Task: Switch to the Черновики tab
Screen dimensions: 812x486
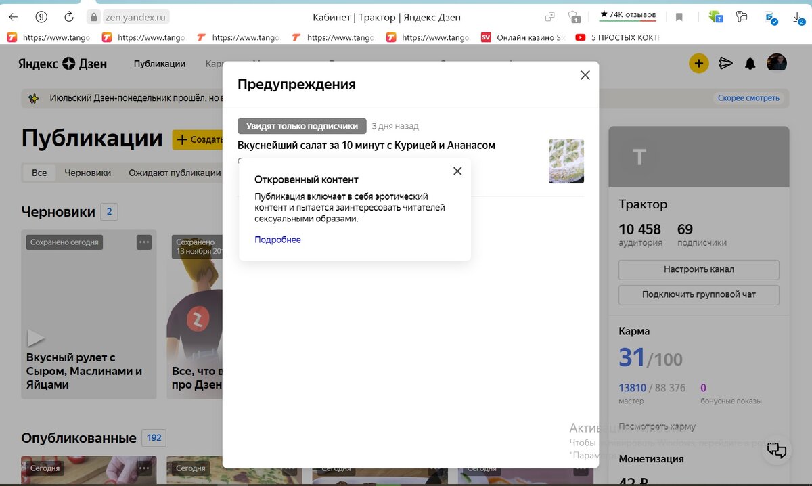Action: [x=88, y=173]
